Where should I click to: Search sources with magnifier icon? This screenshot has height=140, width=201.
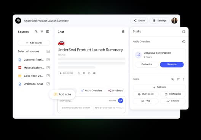point(36,32)
